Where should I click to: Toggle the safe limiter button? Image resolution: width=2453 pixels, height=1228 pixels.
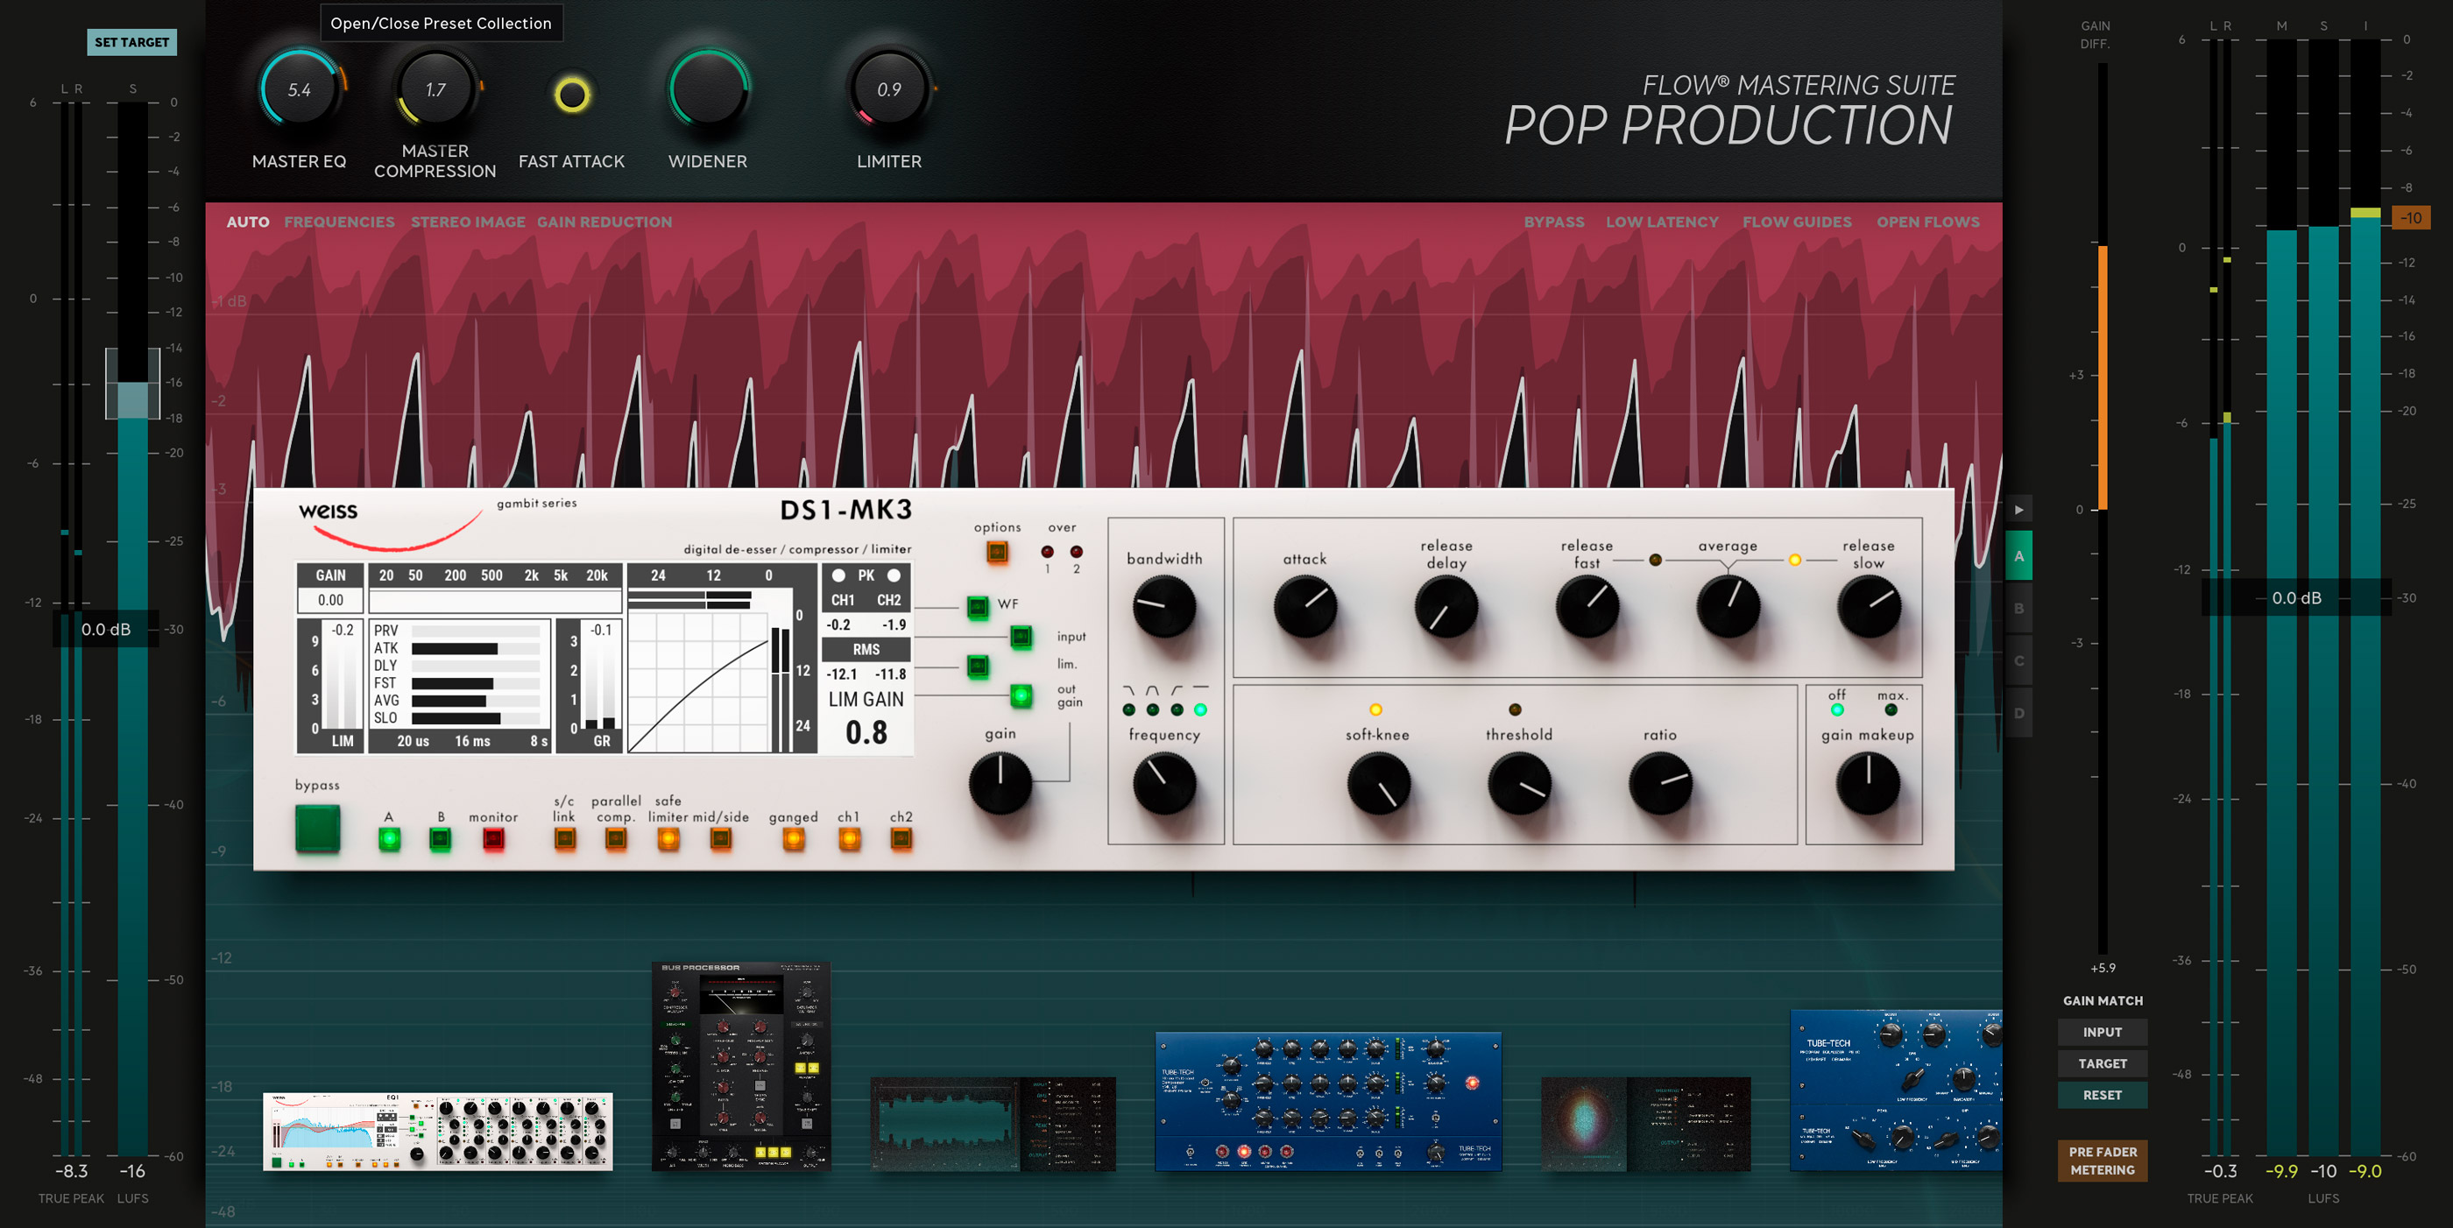click(x=668, y=838)
